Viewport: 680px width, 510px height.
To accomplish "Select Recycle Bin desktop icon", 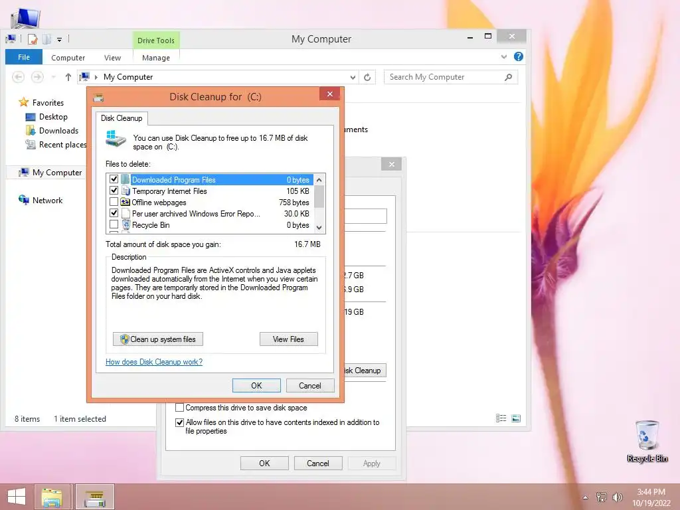I will click(647, 441).
